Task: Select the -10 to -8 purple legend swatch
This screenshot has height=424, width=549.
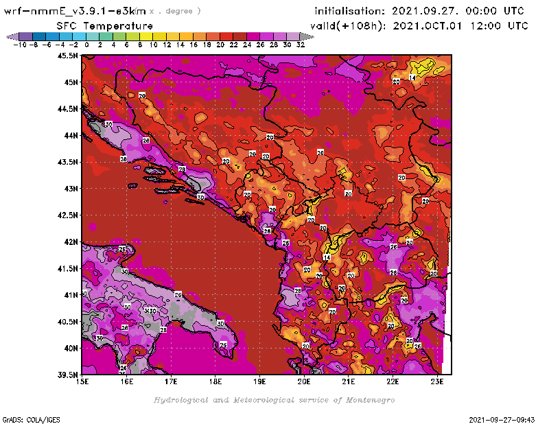Action: (26, 36)
